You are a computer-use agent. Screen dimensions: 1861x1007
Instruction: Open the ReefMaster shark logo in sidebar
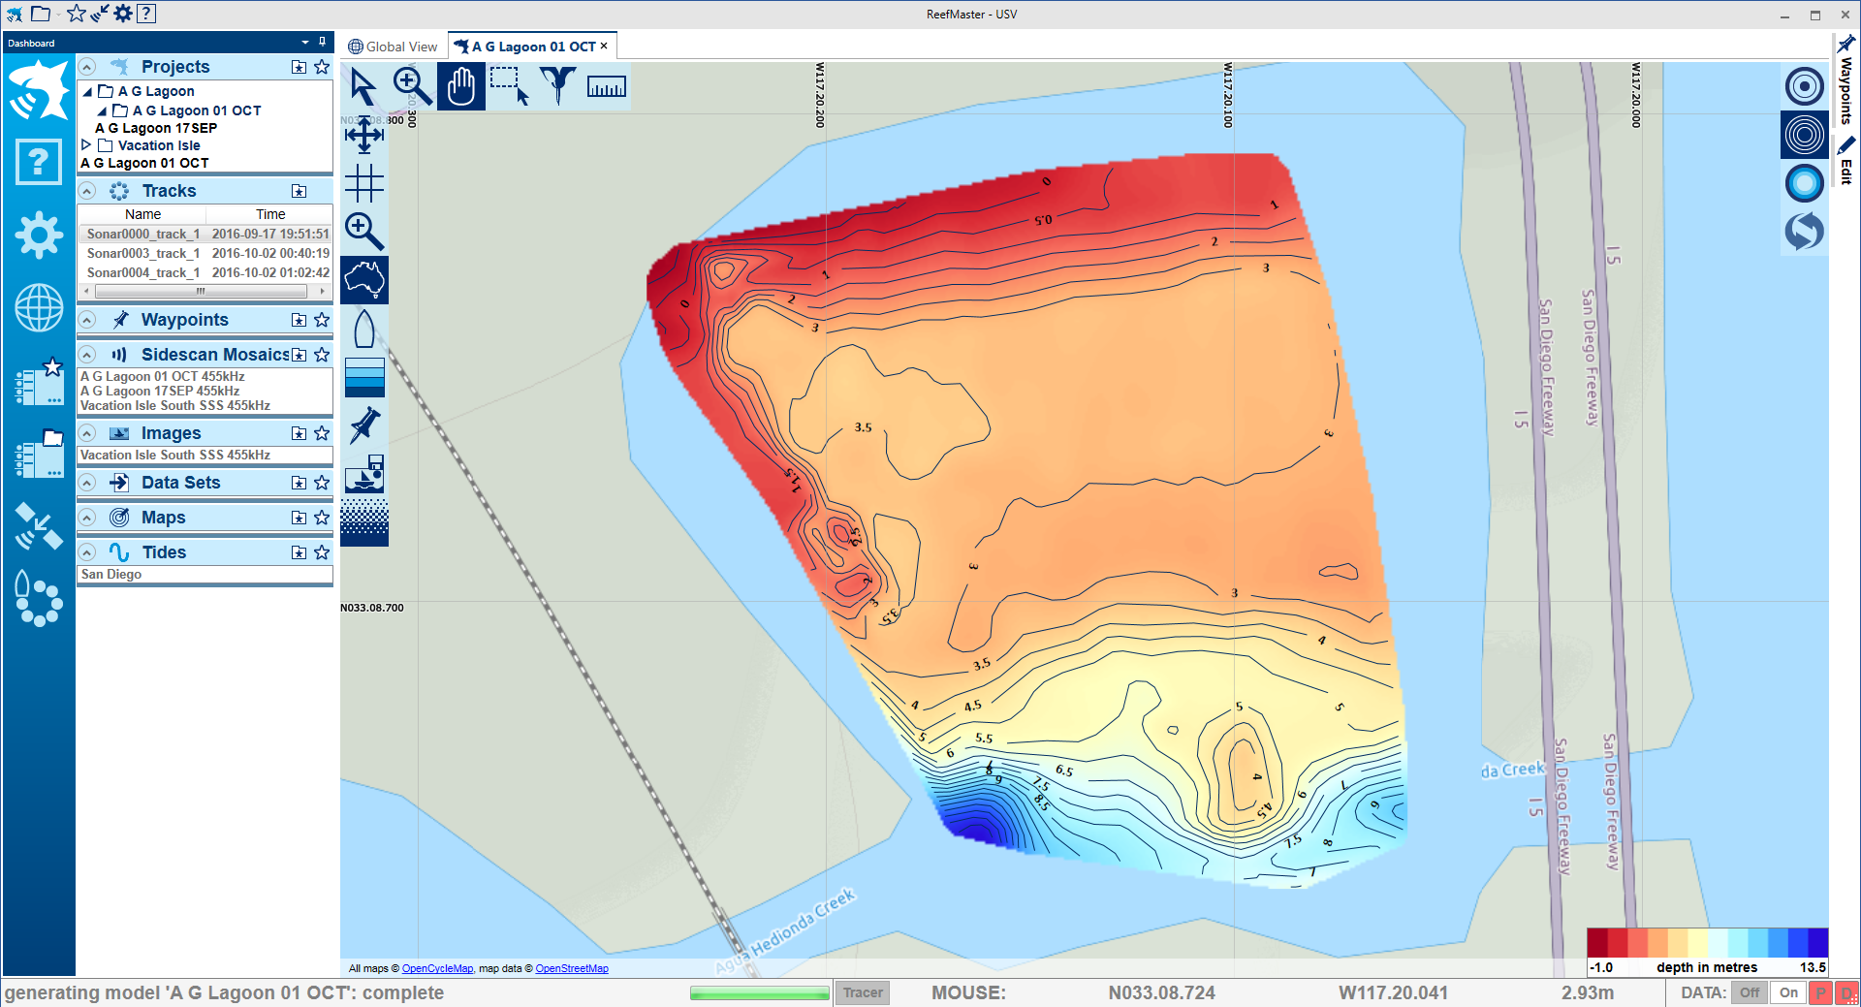39,90
